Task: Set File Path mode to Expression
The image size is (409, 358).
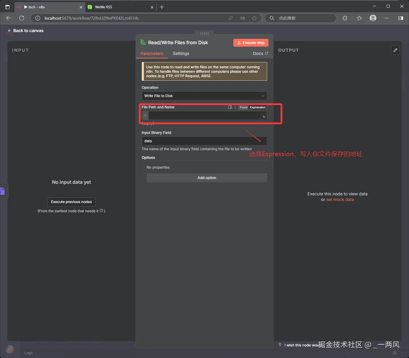Action: (257, 107)
